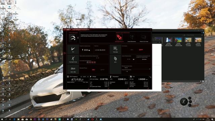
Task: Open taskbar search magnifier
Action: 6,119
